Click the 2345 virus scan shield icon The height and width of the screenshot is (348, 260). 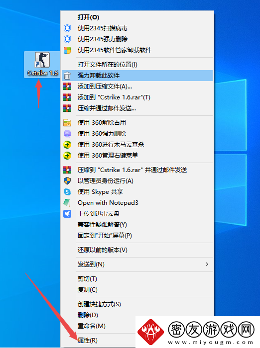coord(67,28)
